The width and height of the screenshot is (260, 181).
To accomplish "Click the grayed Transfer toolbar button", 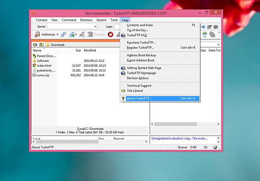I will pos(96,34).
